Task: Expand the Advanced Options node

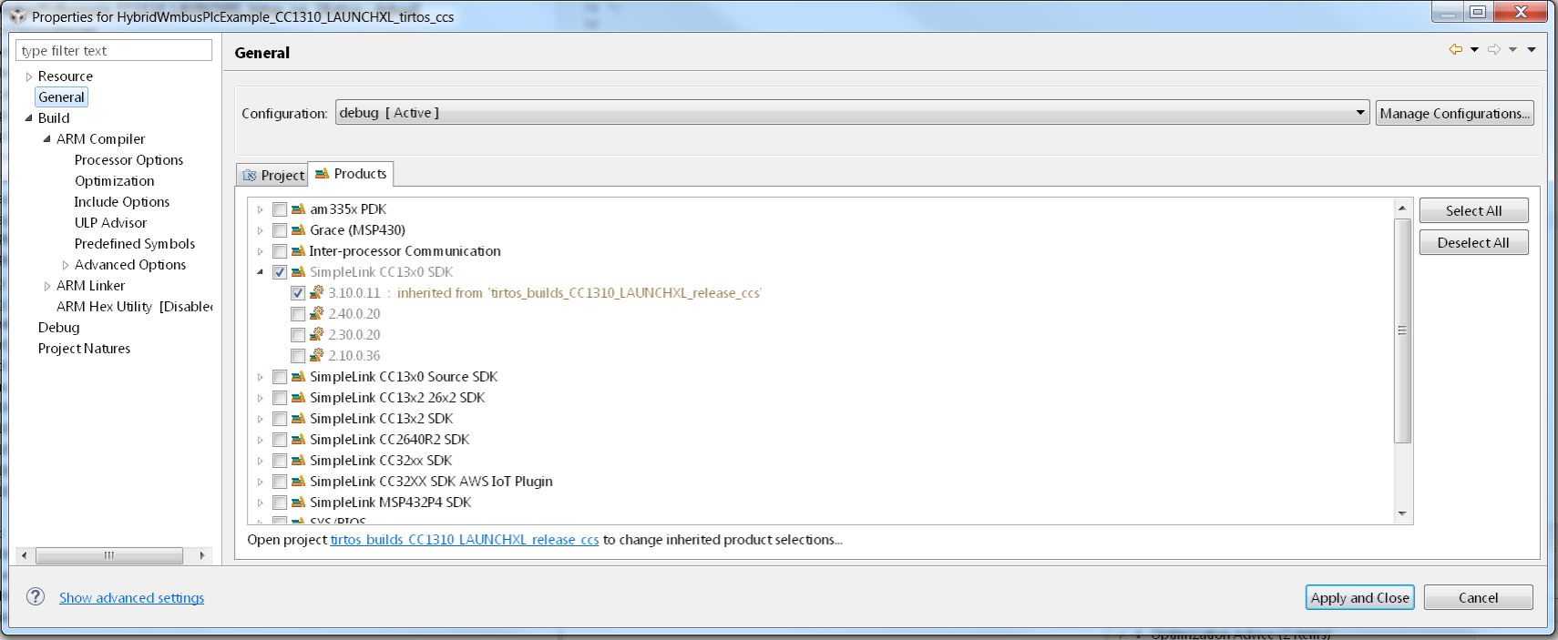Action: tap(66, 265)
